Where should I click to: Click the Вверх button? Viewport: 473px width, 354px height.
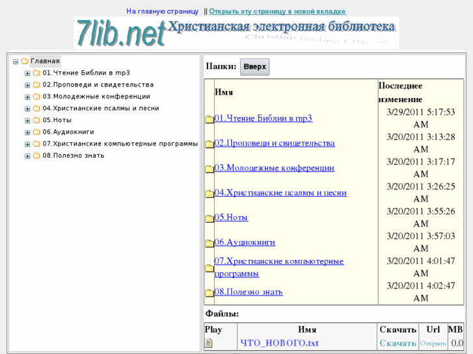click(254, 67)
